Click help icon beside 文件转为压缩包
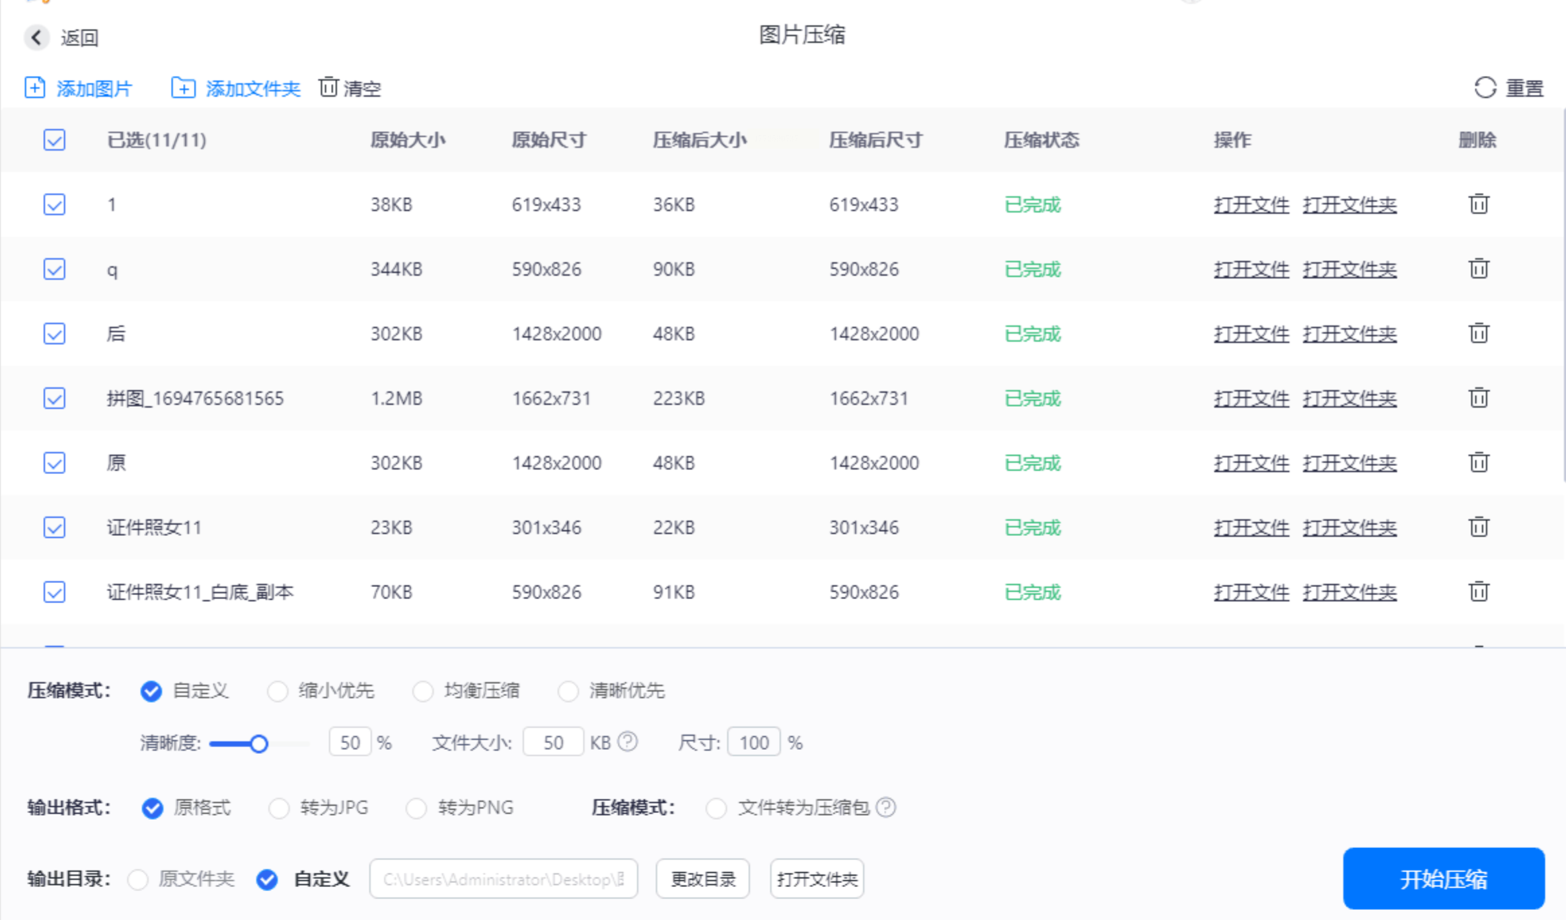This screenshot has width=1566, height=920. click(x=887, y=807)
